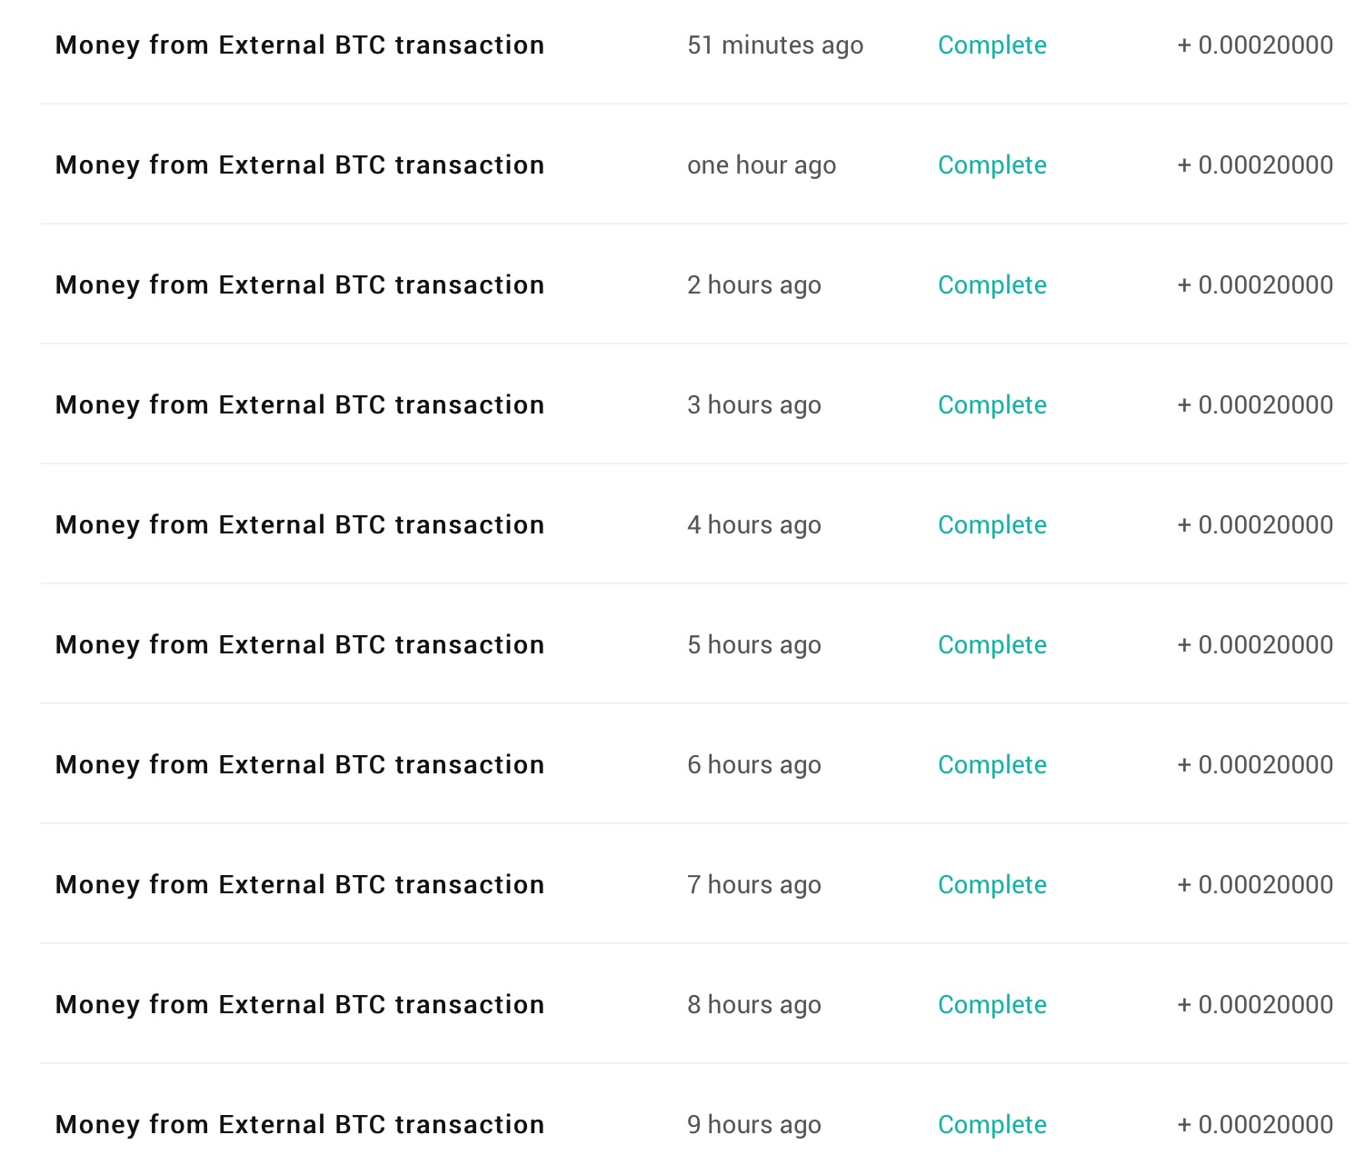
Task: Open the transaction title from 6 hours ago
Action: tap(300, 765)
